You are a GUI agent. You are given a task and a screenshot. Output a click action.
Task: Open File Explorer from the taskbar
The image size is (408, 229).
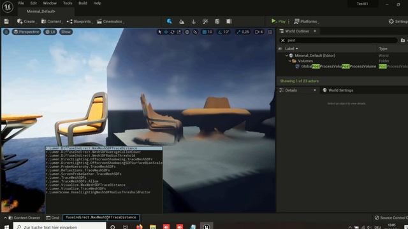[x=153, y=226]
